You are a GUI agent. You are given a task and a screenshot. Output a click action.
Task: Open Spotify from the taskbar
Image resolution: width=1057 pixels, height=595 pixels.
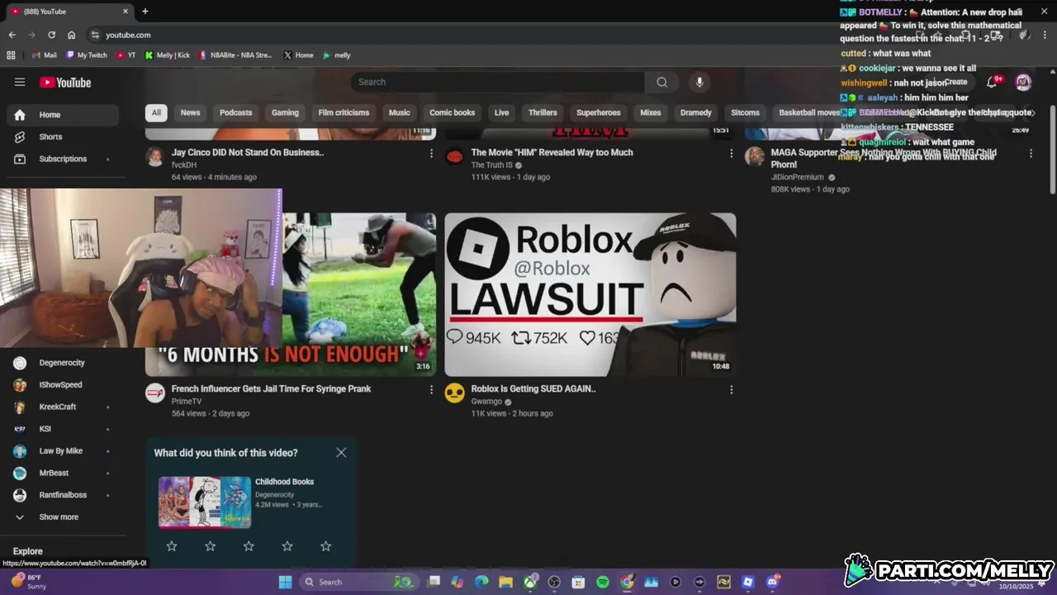603,582
